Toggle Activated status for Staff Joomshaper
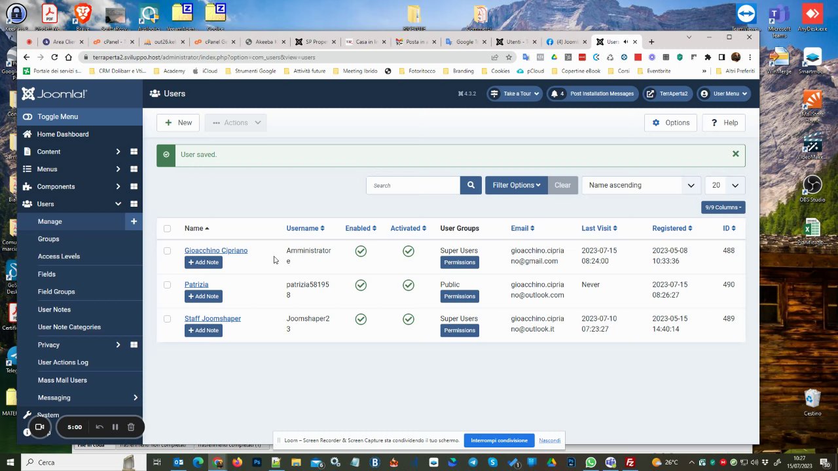This screenshot has height=471, width=838. pos(409,319)
